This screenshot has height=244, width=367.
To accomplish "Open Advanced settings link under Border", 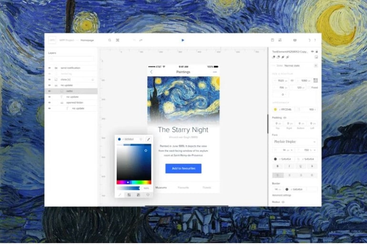I will [282, 195].
